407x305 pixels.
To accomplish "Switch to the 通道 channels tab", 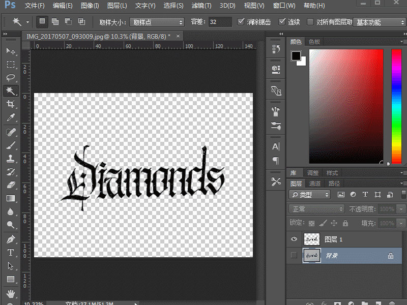I will pyautogui.click(x=315, y=184).
